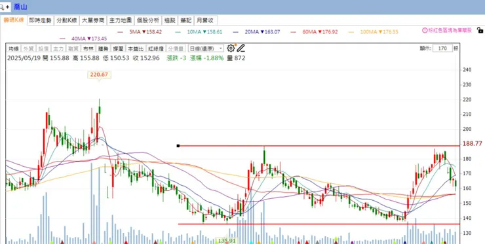Click the pink info circle icon
The height and width of the screenshot is (244, 485).
click(x=425, y=30)
